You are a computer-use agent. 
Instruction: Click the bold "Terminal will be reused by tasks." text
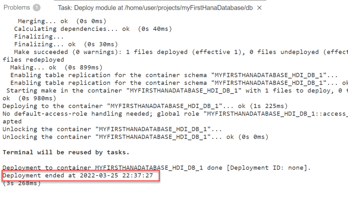66,152
